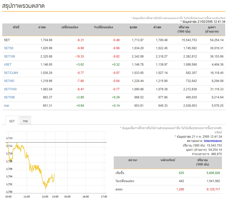
Task: Open the SETCLMV index link
Action: (x=11, y=73)
